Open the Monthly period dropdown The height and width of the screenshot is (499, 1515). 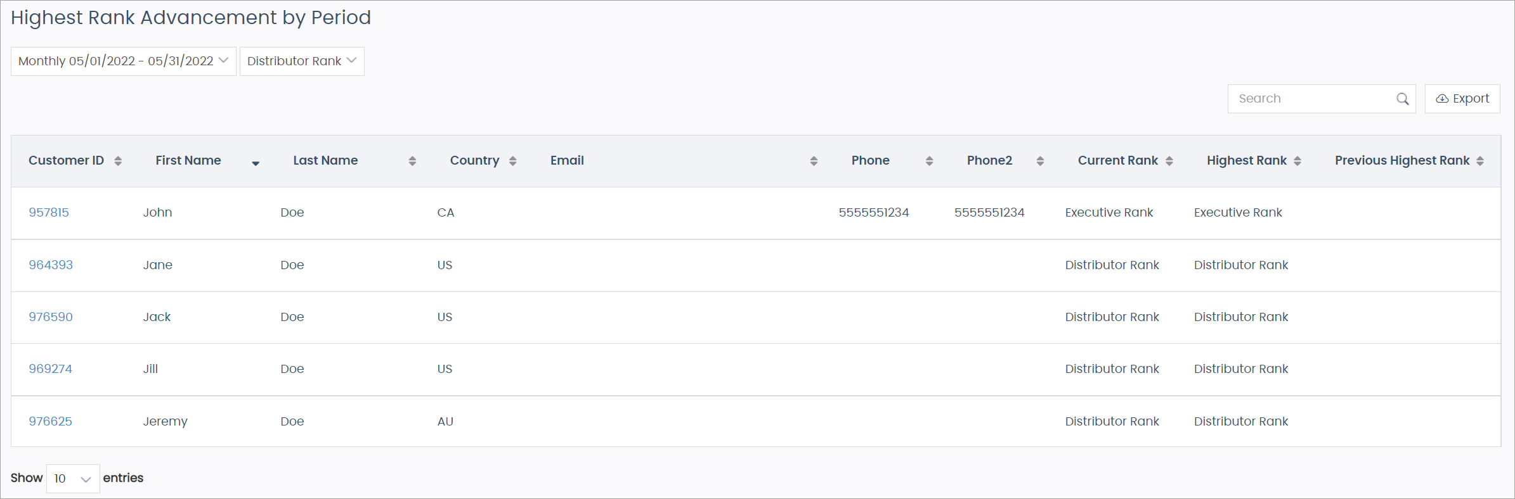click(x=123, y=61)
